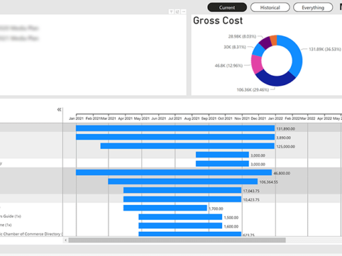Screen dimensions: 342x256
Task: Click the Gantt scrollbar left arrow
Action: pyautogui.click(x=66, y=240)
